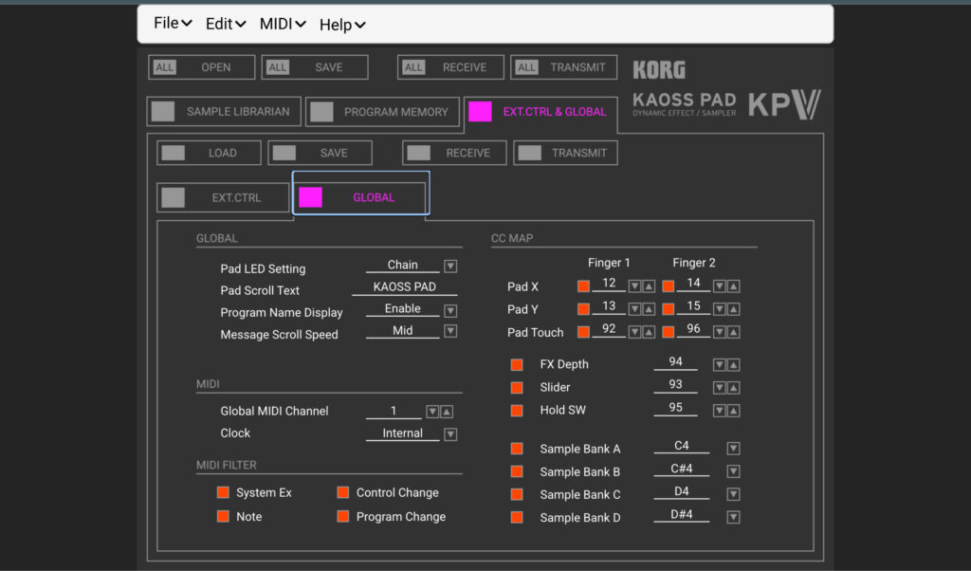
Task: Open the Pad LED Setting dropdown
Action: point(450,265)
